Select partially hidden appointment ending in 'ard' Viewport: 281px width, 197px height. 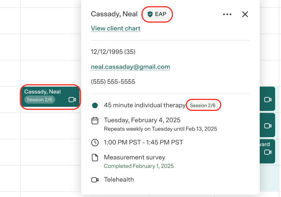pos(267,151)
